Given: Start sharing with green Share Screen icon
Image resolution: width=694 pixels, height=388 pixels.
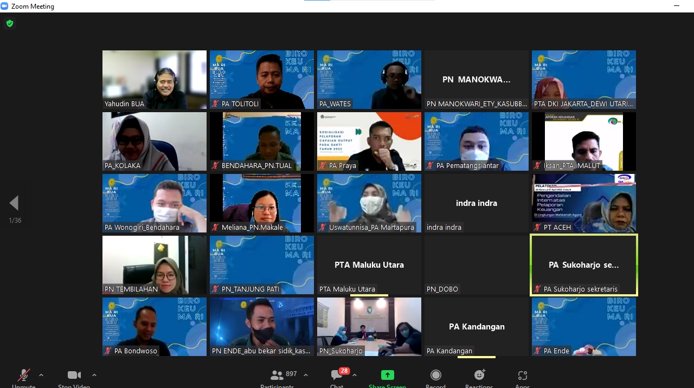Looking at the screenshot, I should click(387, 375).
